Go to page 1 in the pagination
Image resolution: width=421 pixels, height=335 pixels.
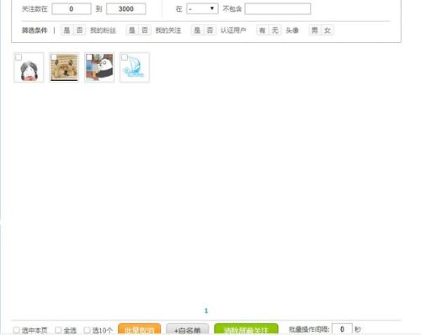[206, 311]
